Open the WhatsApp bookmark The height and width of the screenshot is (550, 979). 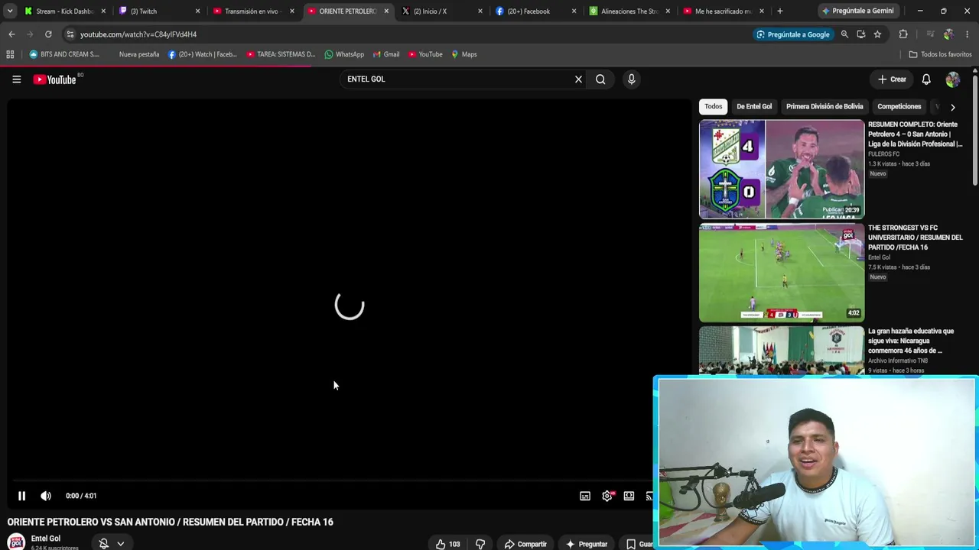point(344,54)
